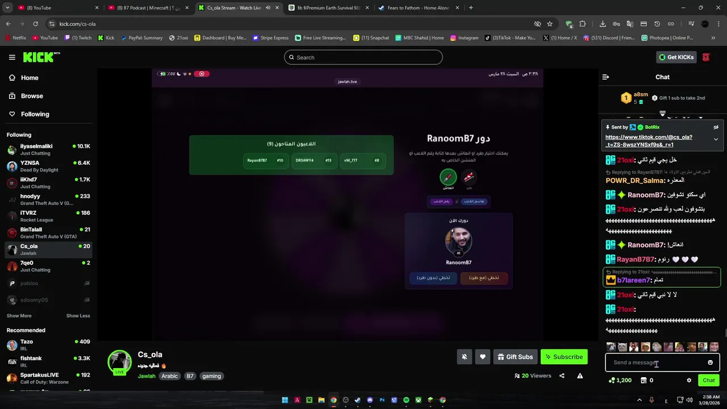This screenshot has width=727, height=409.
Task: Open recommended channel fishtank
Action: pyautogui.click(x=48, y=361)
